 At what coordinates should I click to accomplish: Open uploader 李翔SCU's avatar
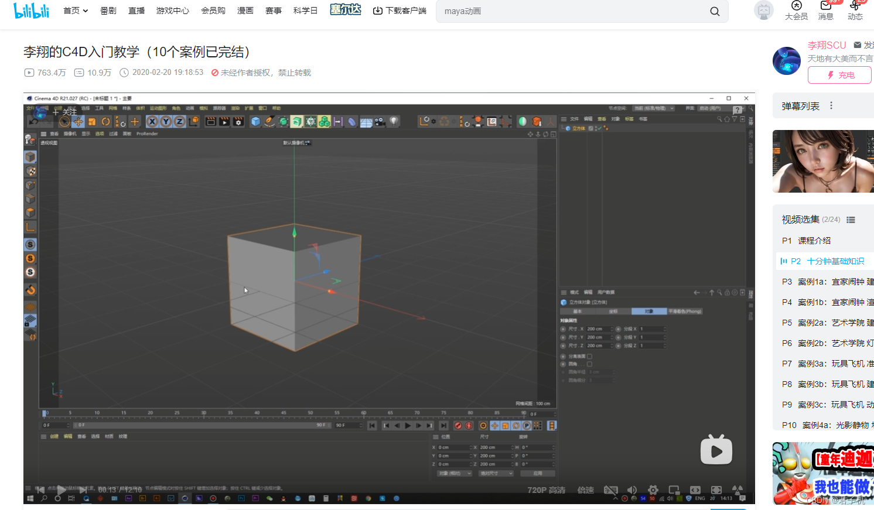tap(787, 61)
